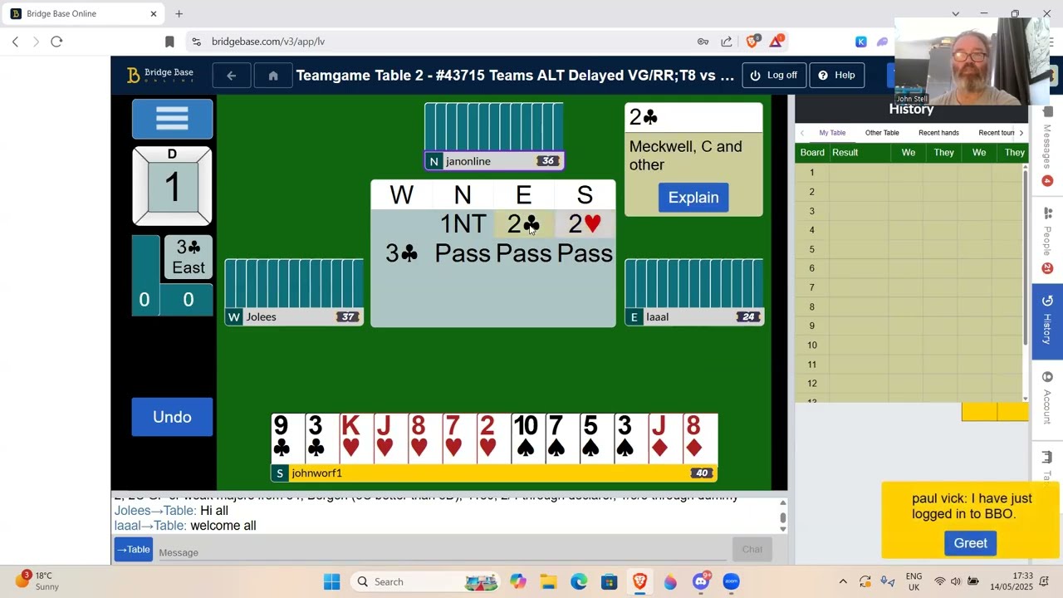This screenshot has height=598, width=1063.
Task: Play the 3 of spades
Action: [631, 439]
